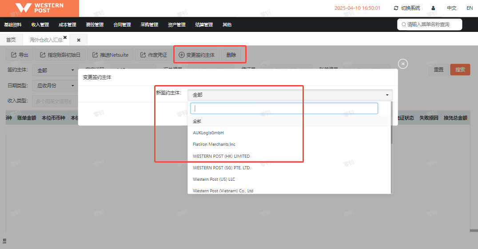Viewport: 478px width, 249px height.
Task: Select Flatiron Merchants,Inc option
Action: [x=289, y=144]
